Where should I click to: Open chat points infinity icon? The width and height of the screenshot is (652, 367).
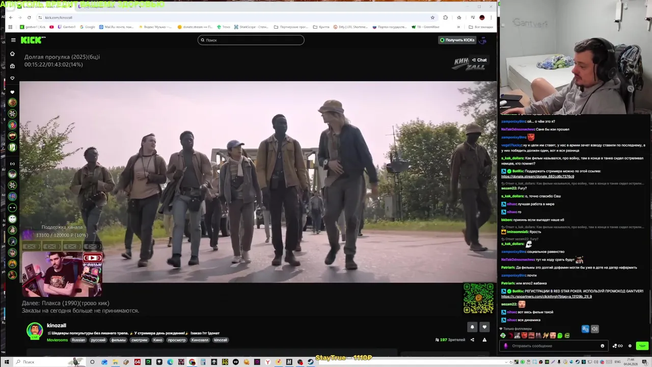[x=617, y=346]
